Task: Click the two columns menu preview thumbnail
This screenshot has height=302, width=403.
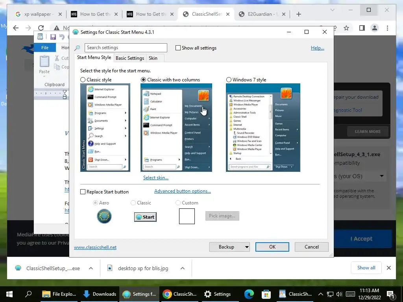Action: (176, 128)
